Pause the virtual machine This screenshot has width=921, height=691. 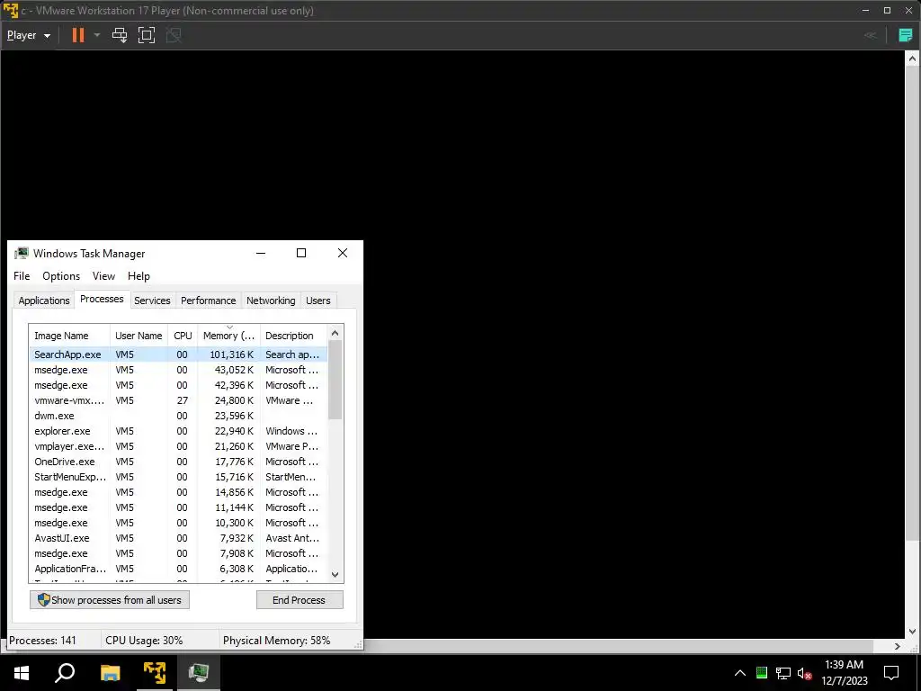(78, 35)
